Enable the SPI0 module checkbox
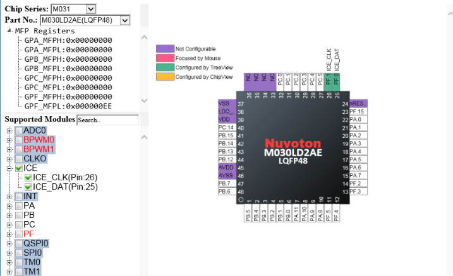Screen dimensions: 453x276 (x=19, y=253)
